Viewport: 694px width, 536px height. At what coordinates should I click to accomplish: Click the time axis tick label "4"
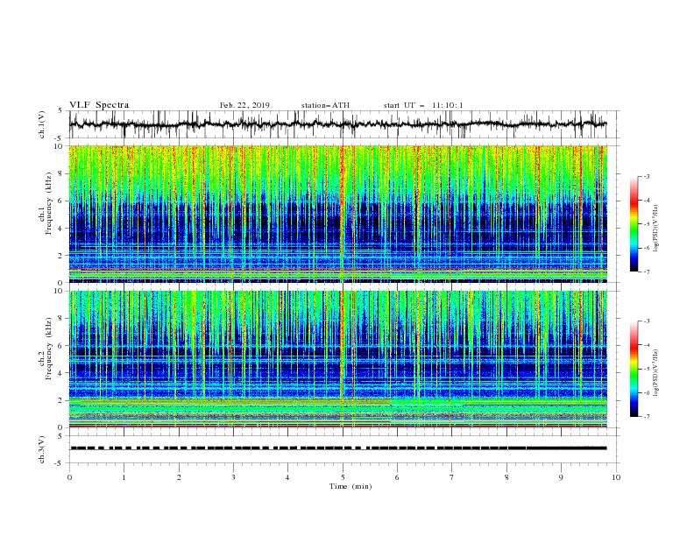[x=287, y=477]
